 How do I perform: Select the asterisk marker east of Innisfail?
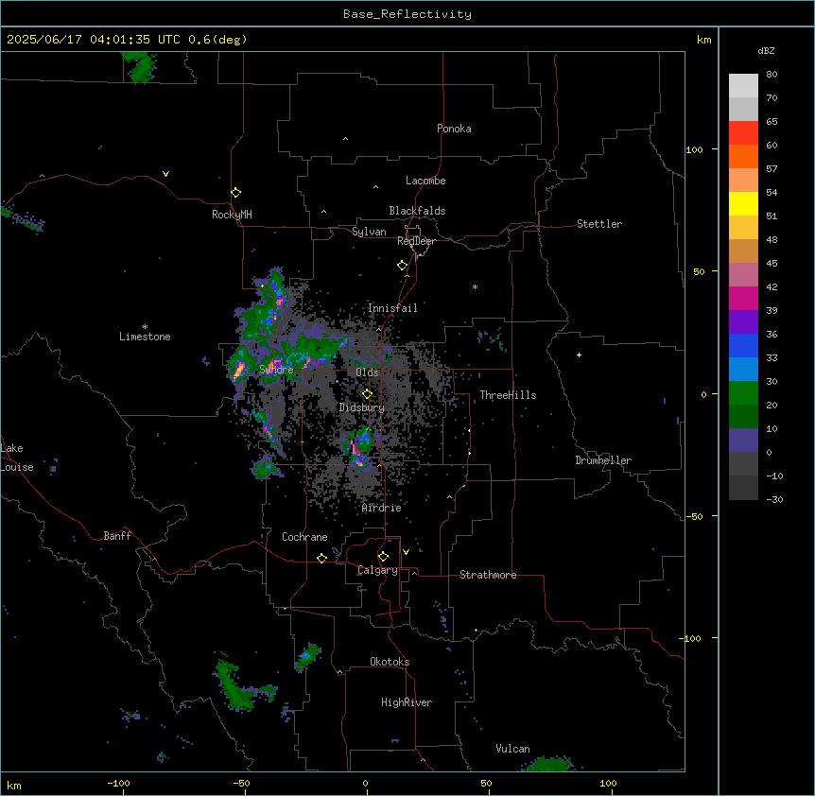(475, 286)
